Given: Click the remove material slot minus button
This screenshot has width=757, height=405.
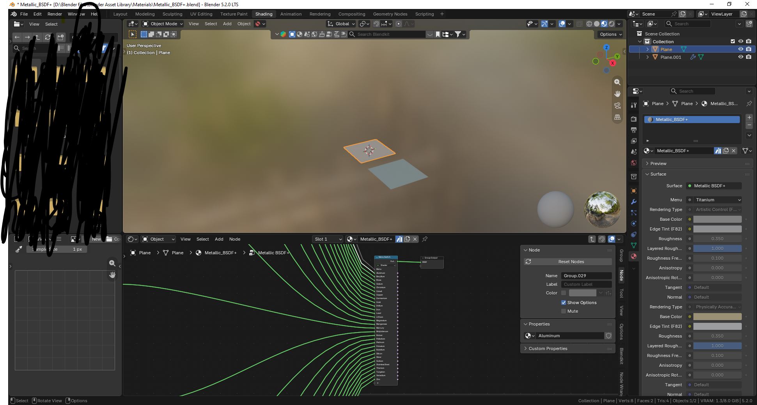Looking at the screenshot, I should 749,125.
